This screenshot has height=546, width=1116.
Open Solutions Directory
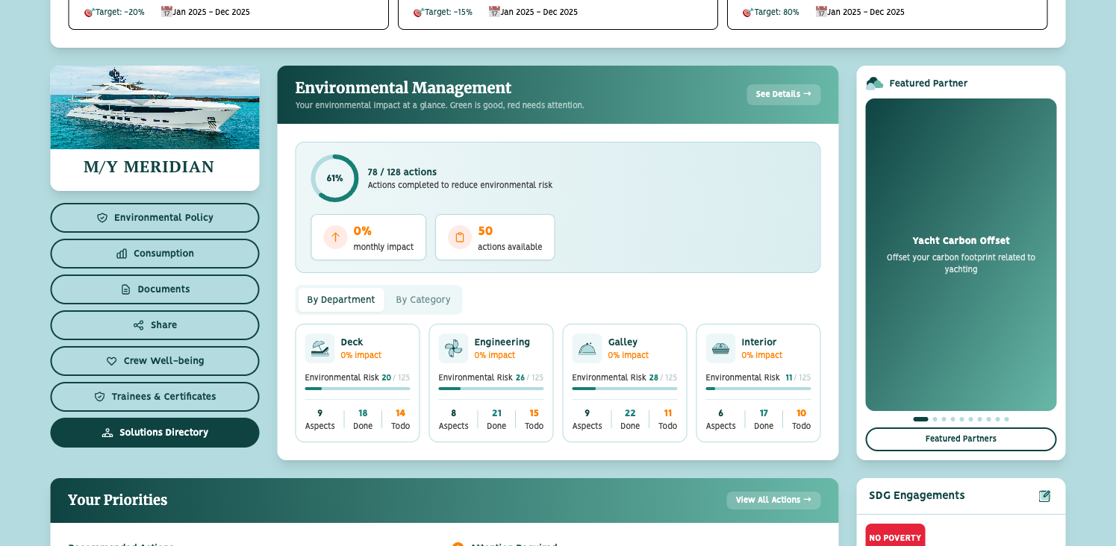pyautogui.click(x=155, y=433)
